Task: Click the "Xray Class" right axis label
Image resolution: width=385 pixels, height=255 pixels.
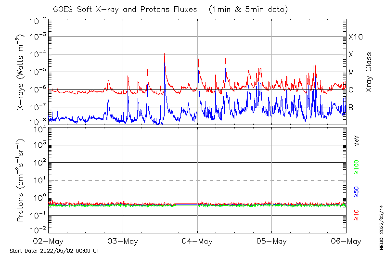Action: [369, 72]
